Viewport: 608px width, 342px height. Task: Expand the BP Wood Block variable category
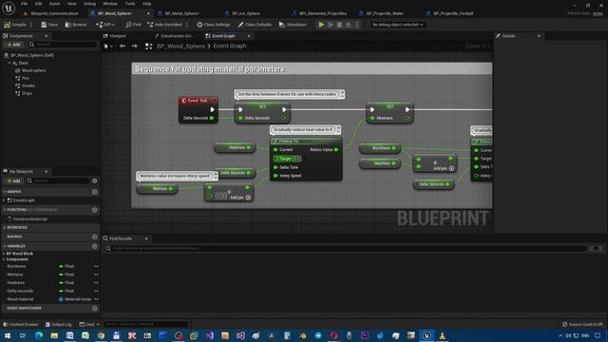coord(4,254)
